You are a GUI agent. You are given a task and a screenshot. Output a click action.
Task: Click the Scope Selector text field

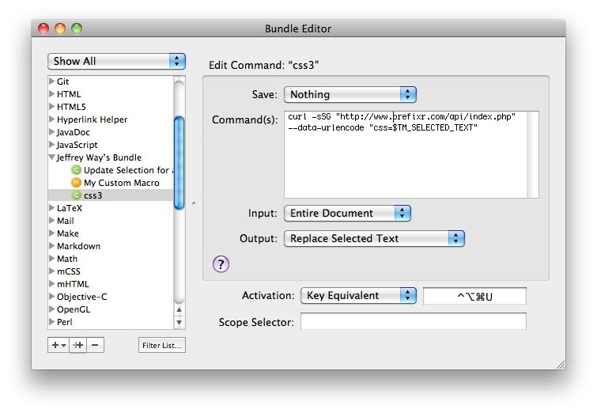(414, 321)
